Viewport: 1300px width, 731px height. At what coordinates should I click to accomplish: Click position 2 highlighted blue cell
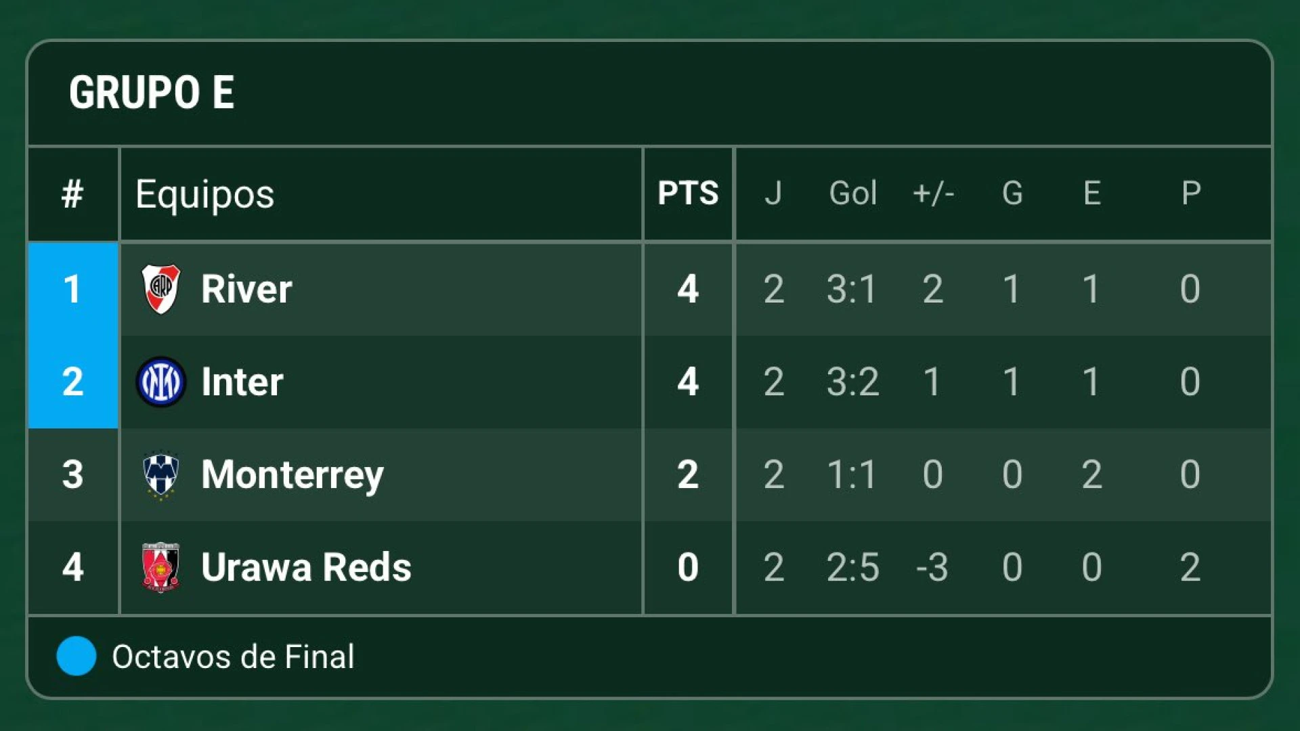(x=73, y=382)
